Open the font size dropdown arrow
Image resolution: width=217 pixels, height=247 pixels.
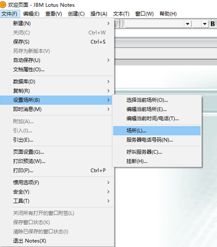pyautogui.click(x=205, y=24)
